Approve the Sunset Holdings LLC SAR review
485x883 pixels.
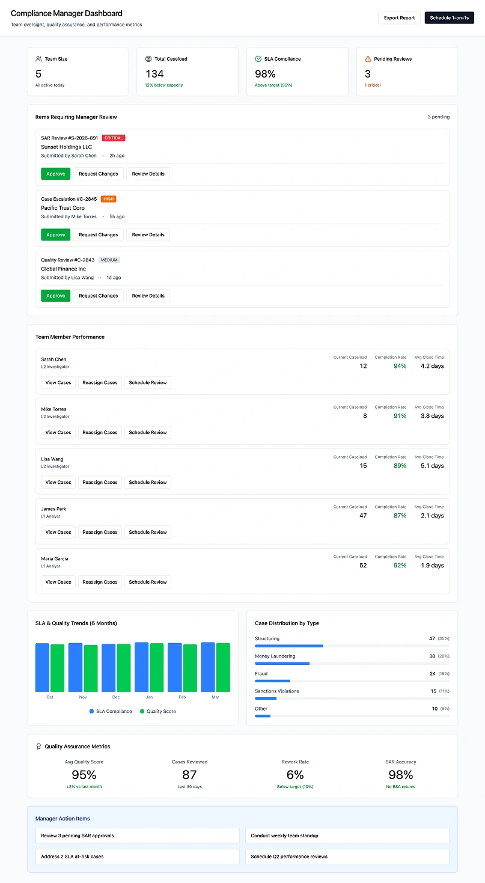pyautogui.click(x=55, y=174)
